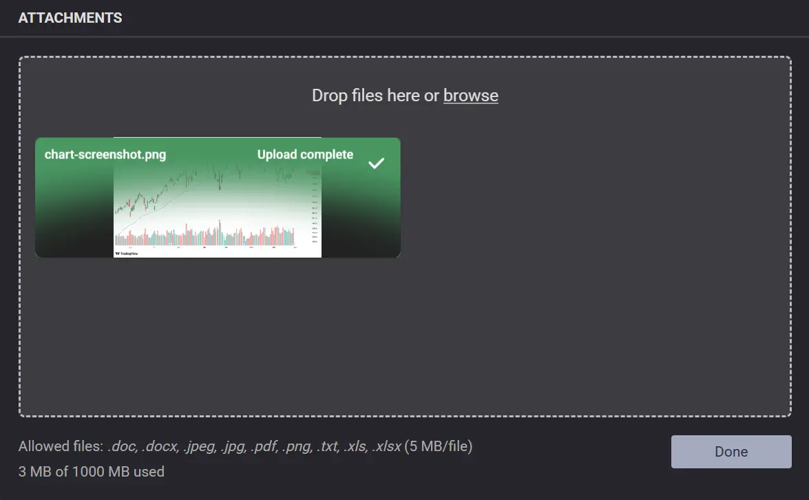Click the '.pdf' entry in allowed files

tap(265, 446)
